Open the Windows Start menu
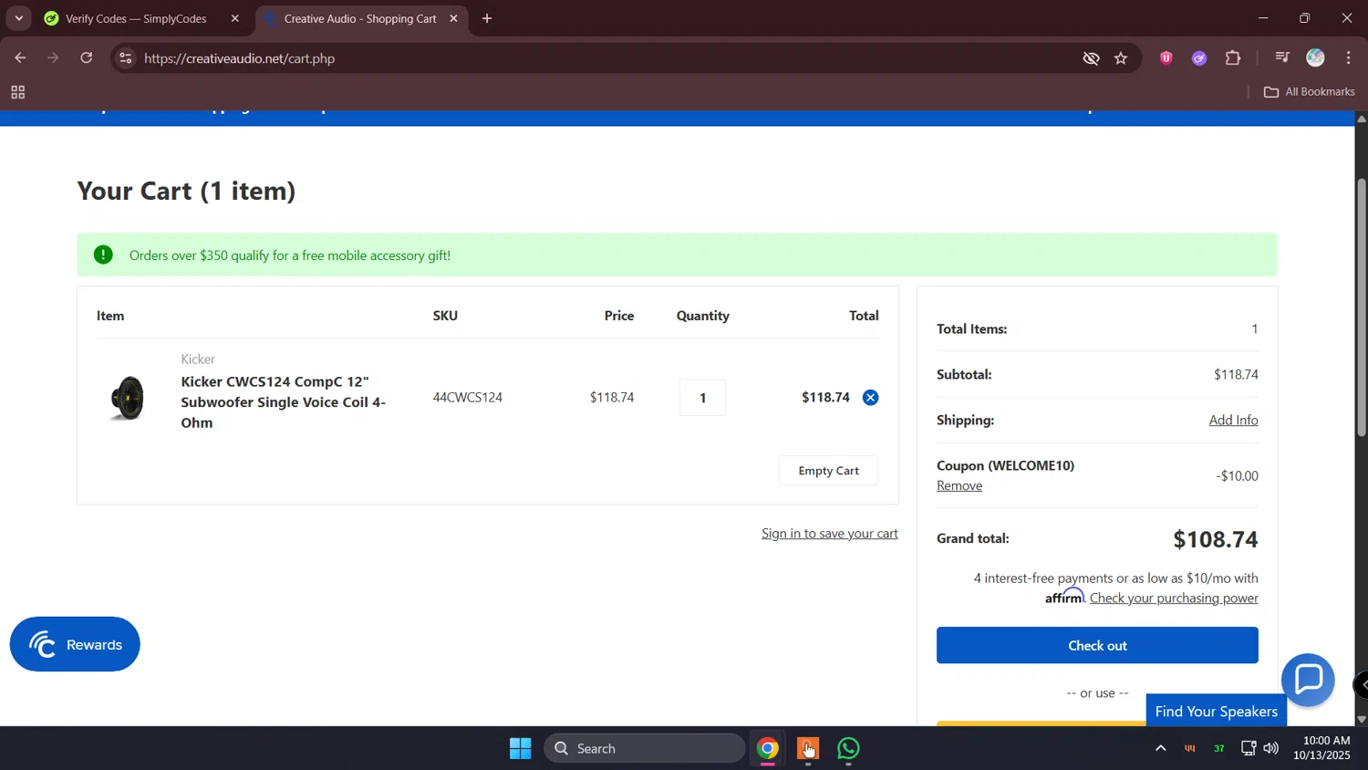This screenshot has height=770, width=1368. [x=521, y=749]
